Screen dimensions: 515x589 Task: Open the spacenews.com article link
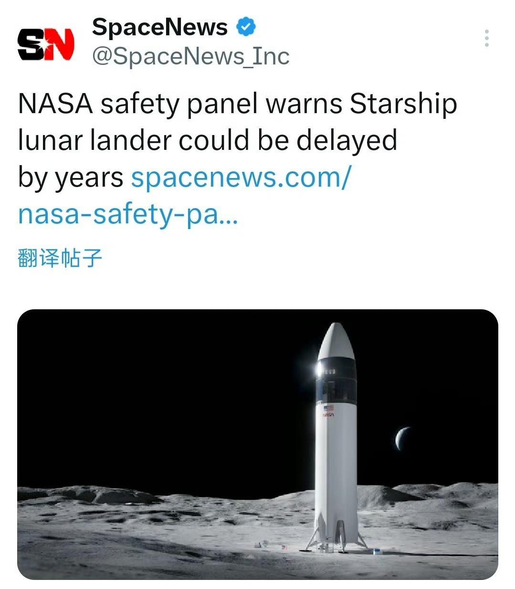pyautogui.click(x=241, y=178)
